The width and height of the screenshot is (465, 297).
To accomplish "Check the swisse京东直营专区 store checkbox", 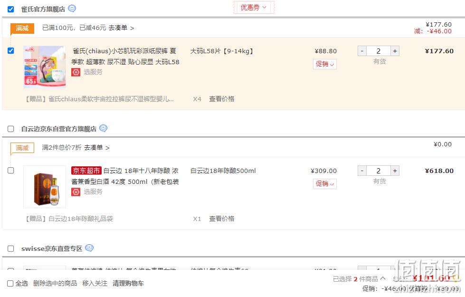I will point(10,249).
